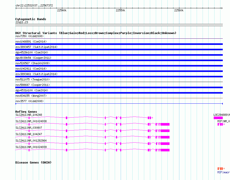This screenshot has width=230, height=180.
Task: Click the SLC2A11|NR_104248 transcript label
Action: [29, 115]
